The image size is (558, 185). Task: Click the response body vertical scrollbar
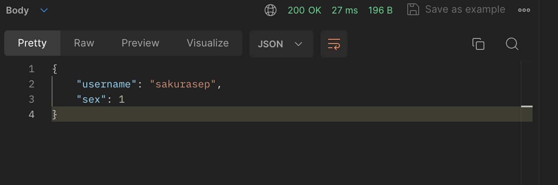click(527, 106)
